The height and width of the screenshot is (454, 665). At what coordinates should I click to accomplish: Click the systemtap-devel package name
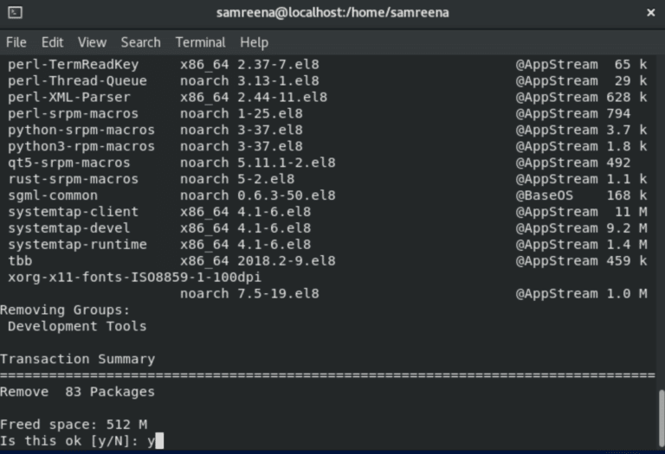coord(69,228)
